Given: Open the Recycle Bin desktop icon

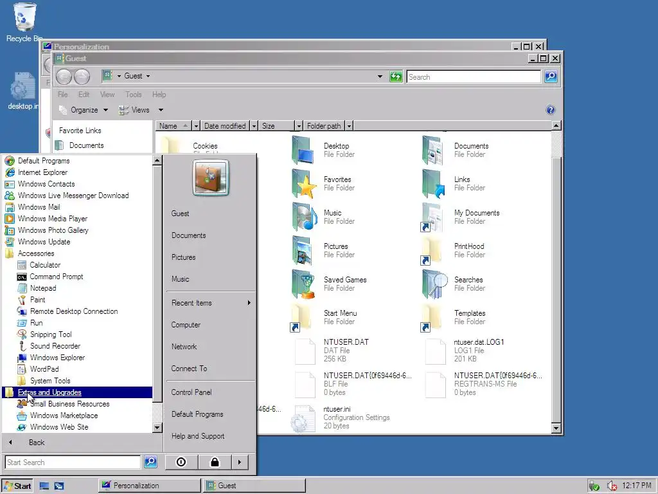Looking at the screenshot, I should (x=24, y=22).
